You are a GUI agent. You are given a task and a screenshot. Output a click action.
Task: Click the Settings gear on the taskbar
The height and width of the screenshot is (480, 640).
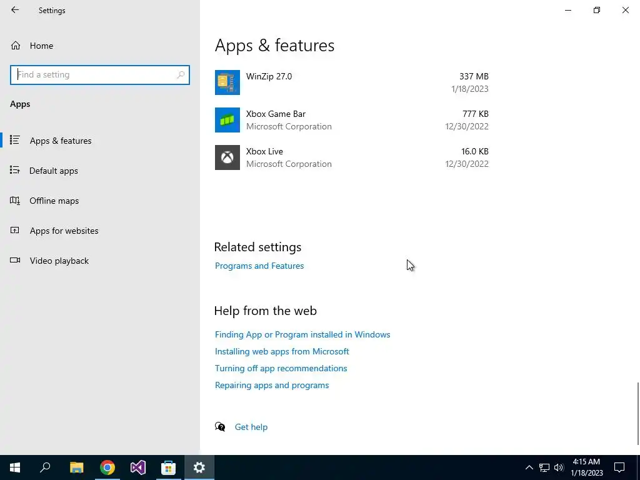point(199,467)
